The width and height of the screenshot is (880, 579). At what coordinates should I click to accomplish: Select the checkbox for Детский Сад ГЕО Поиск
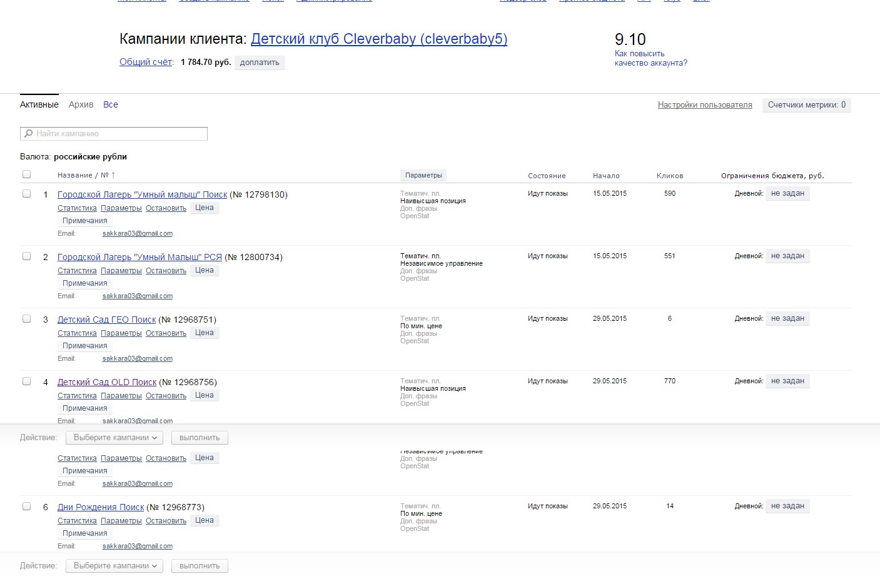coord(26,318)
